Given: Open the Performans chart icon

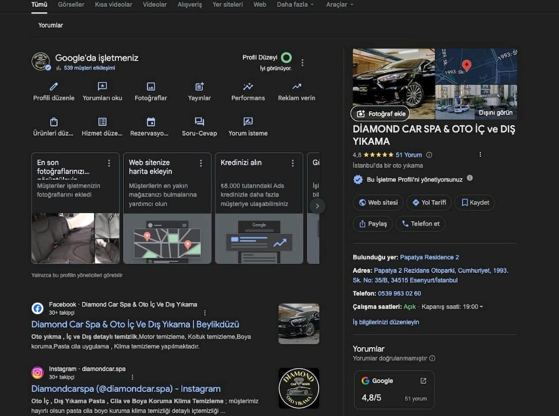Looking at the screenshot, I should tap(248, 86).
